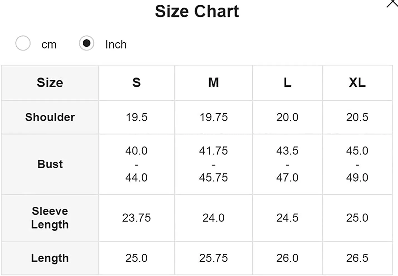This screenshot has width=398, height=276.
Task: Click length value 26.5 for XL
Action: pos(357,258)
